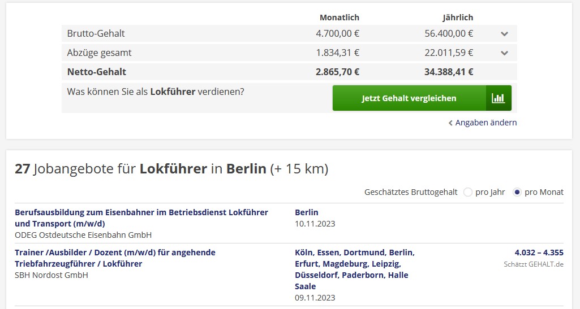Click ODEG Ostdeutsche Eisenbahn GmbH company name
Image resolution: width=580 pixels, height=309 pixels.
pyautogui.click(x=83, y=235)
